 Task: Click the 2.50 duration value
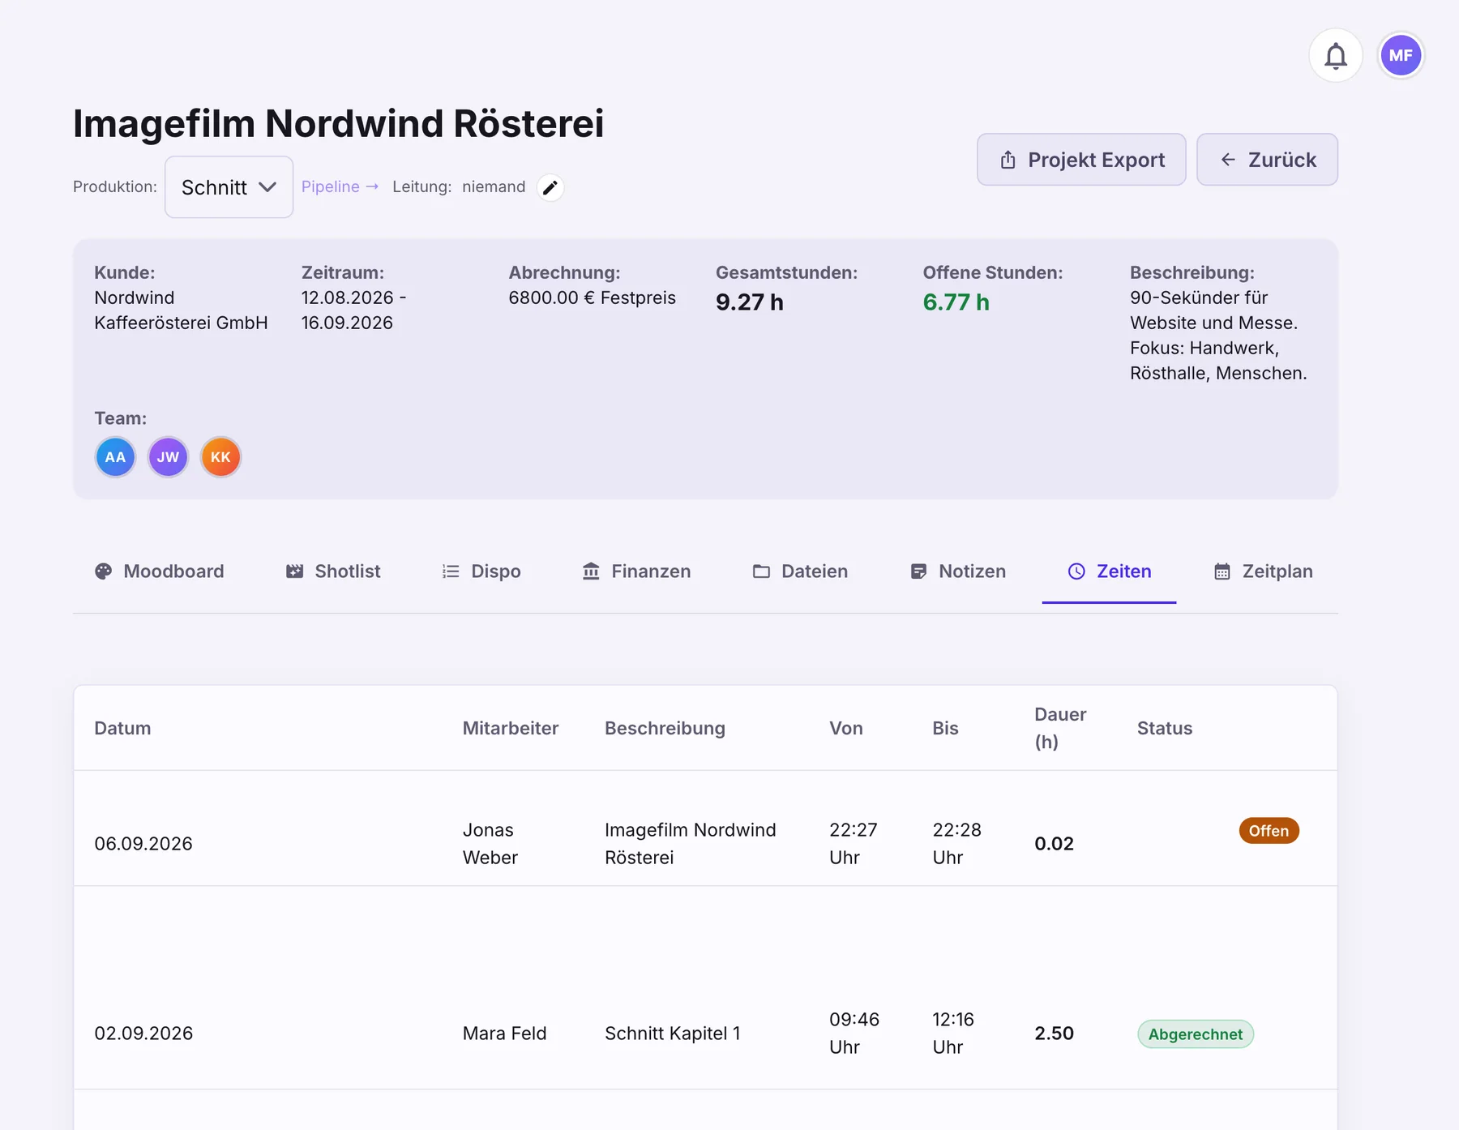tap(1054, 1034)
